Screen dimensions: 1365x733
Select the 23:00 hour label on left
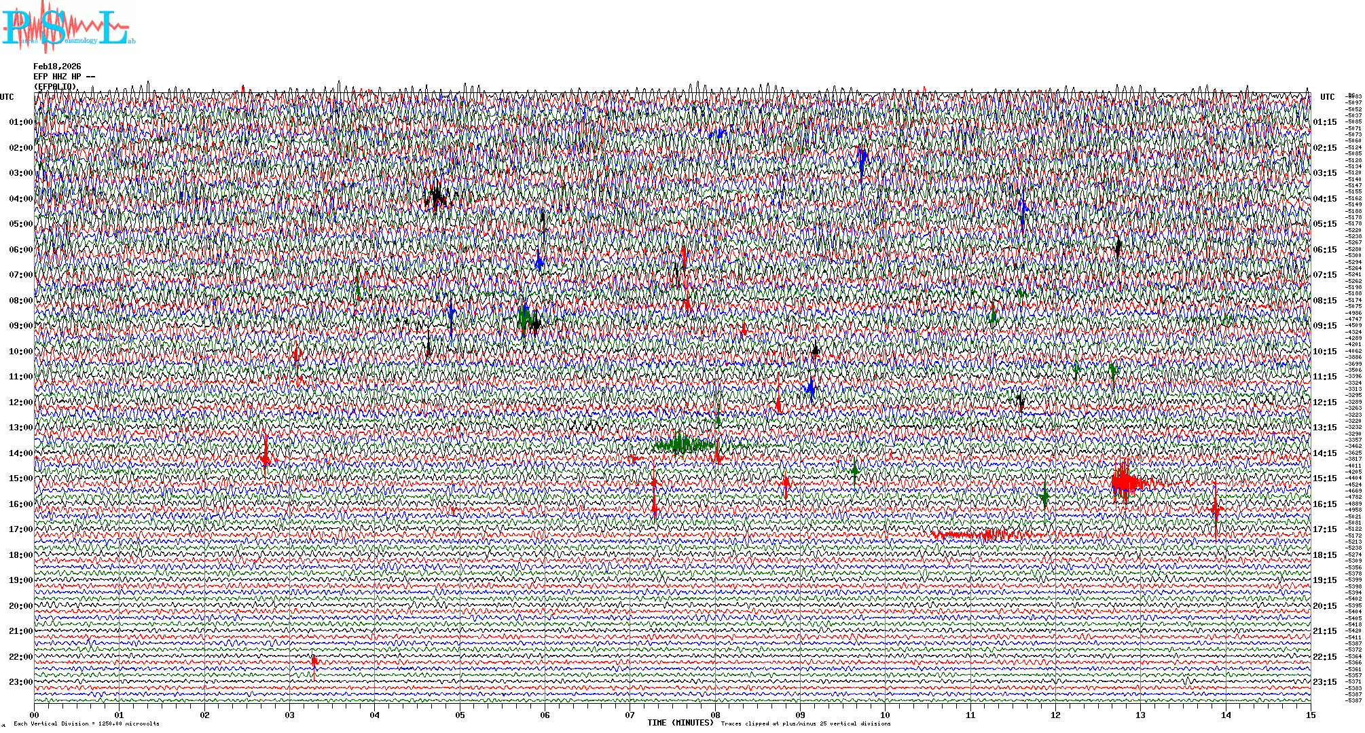click(21, 682)
